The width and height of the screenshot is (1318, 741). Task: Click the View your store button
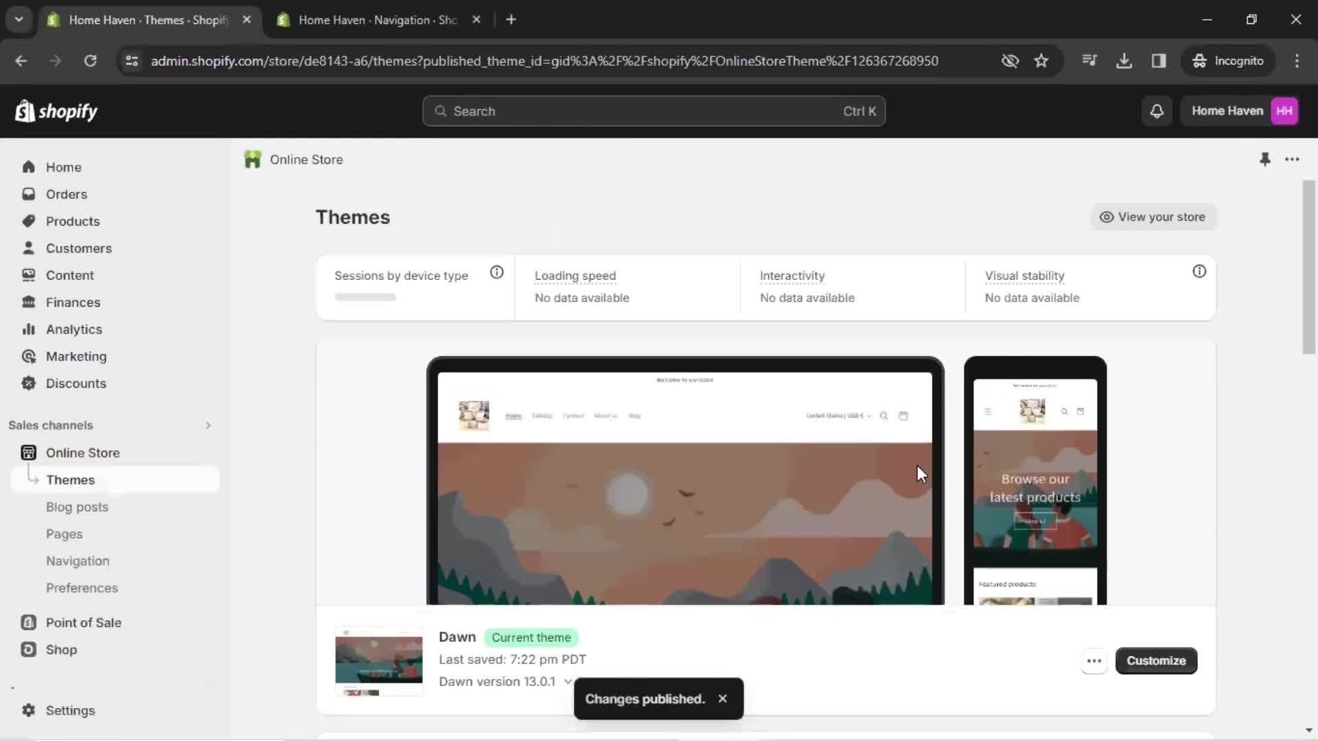(x=1153, y=216)
